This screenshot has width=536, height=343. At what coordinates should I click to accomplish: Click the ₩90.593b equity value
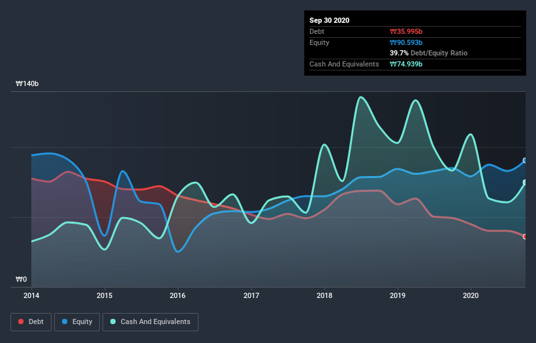[406, 42]
